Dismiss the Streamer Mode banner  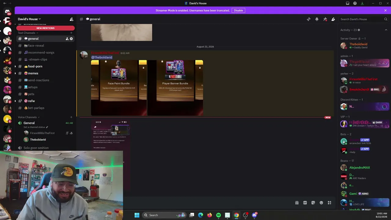386,10
